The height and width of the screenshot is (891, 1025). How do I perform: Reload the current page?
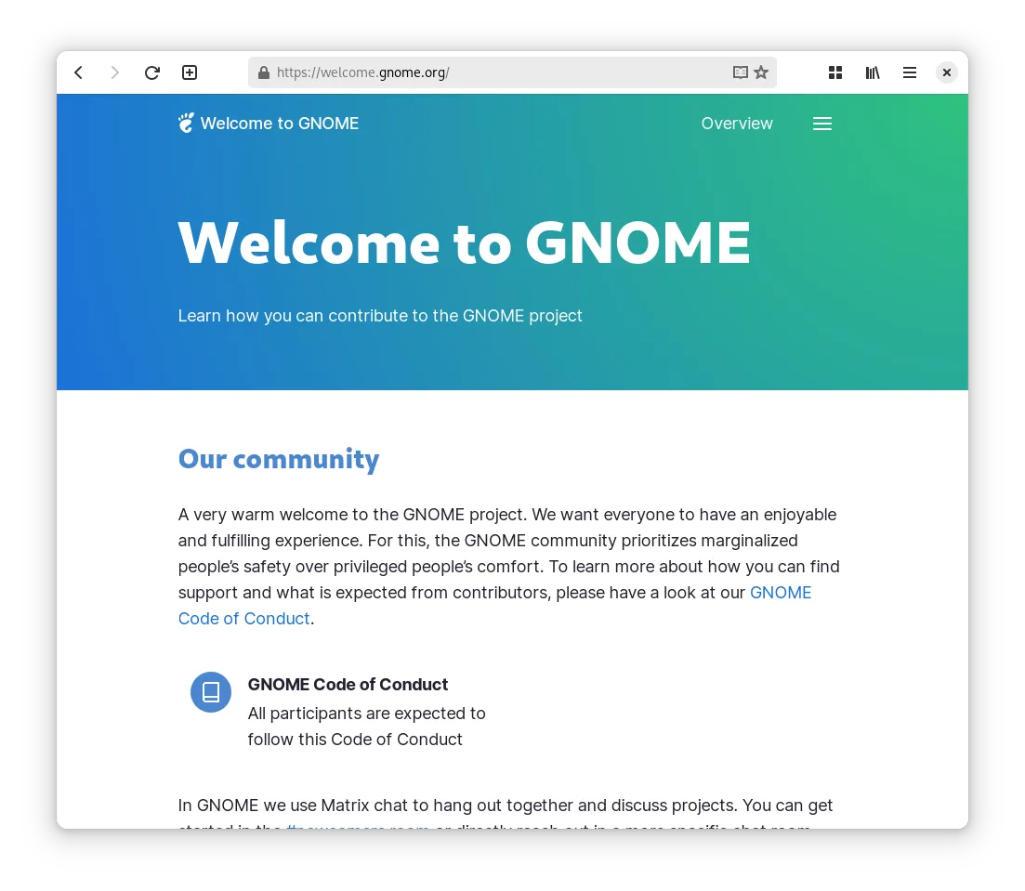coord(152,72)
